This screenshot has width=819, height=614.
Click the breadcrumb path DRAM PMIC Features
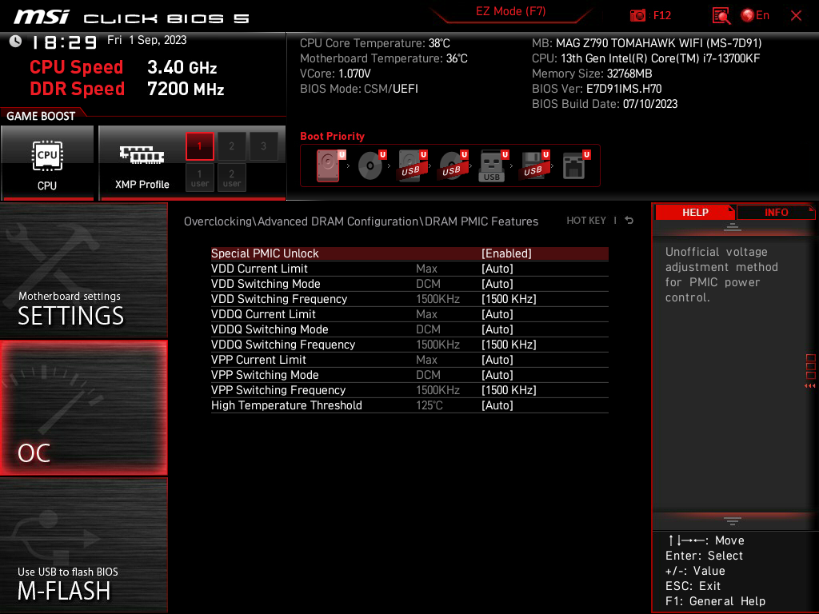(x=481, y=221)
